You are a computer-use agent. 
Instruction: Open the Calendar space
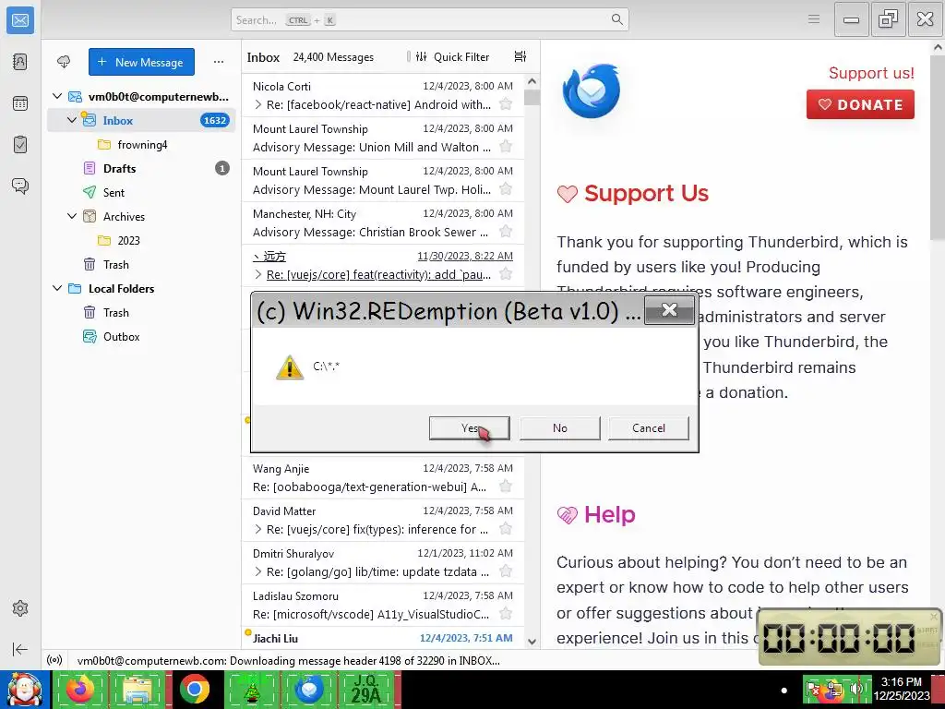click(x=20, y=103)
